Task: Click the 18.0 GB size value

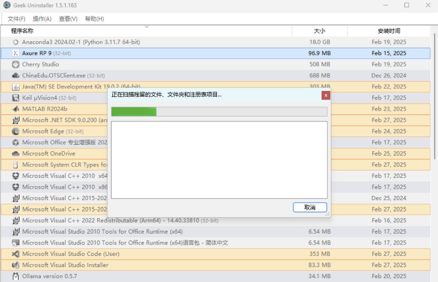Action: click(x=320, y=42)
